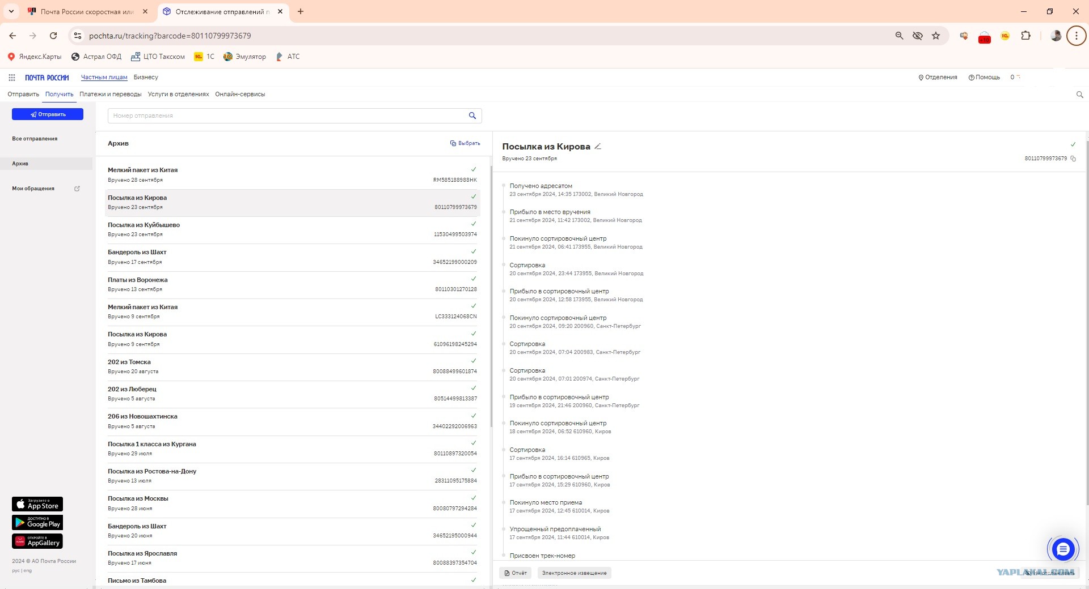Open the Получить menu item

pyautogui.click(x=59, y=95)
